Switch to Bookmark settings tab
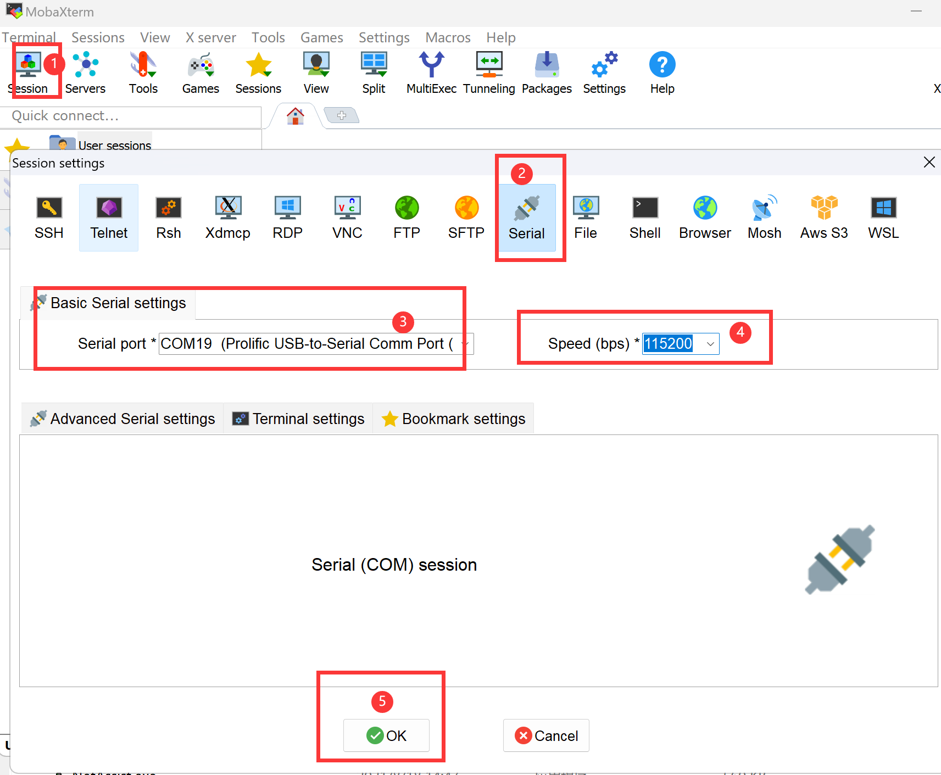Image resolution: width=941 pixels, height=775 pixels. (453, 419)
